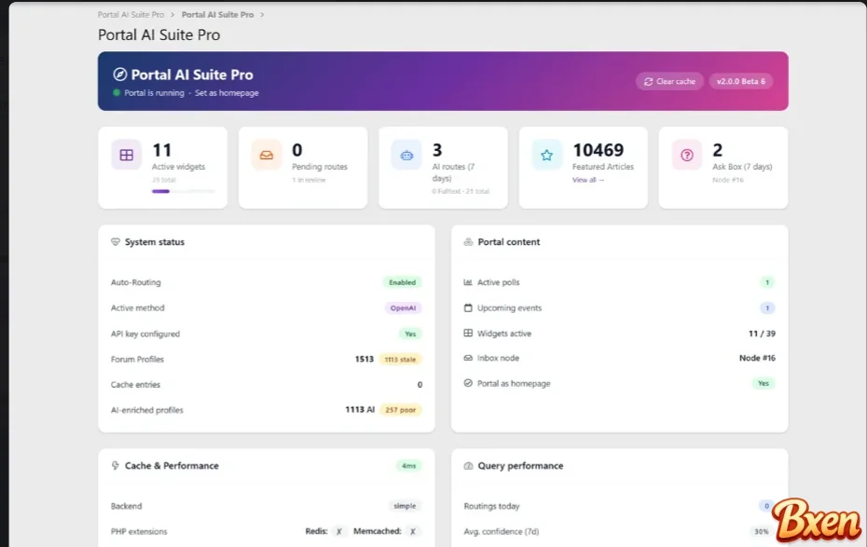The height and width of the screenshot is (547, 867).
Task: Click the simple backend badge
Action: point(405,506)
